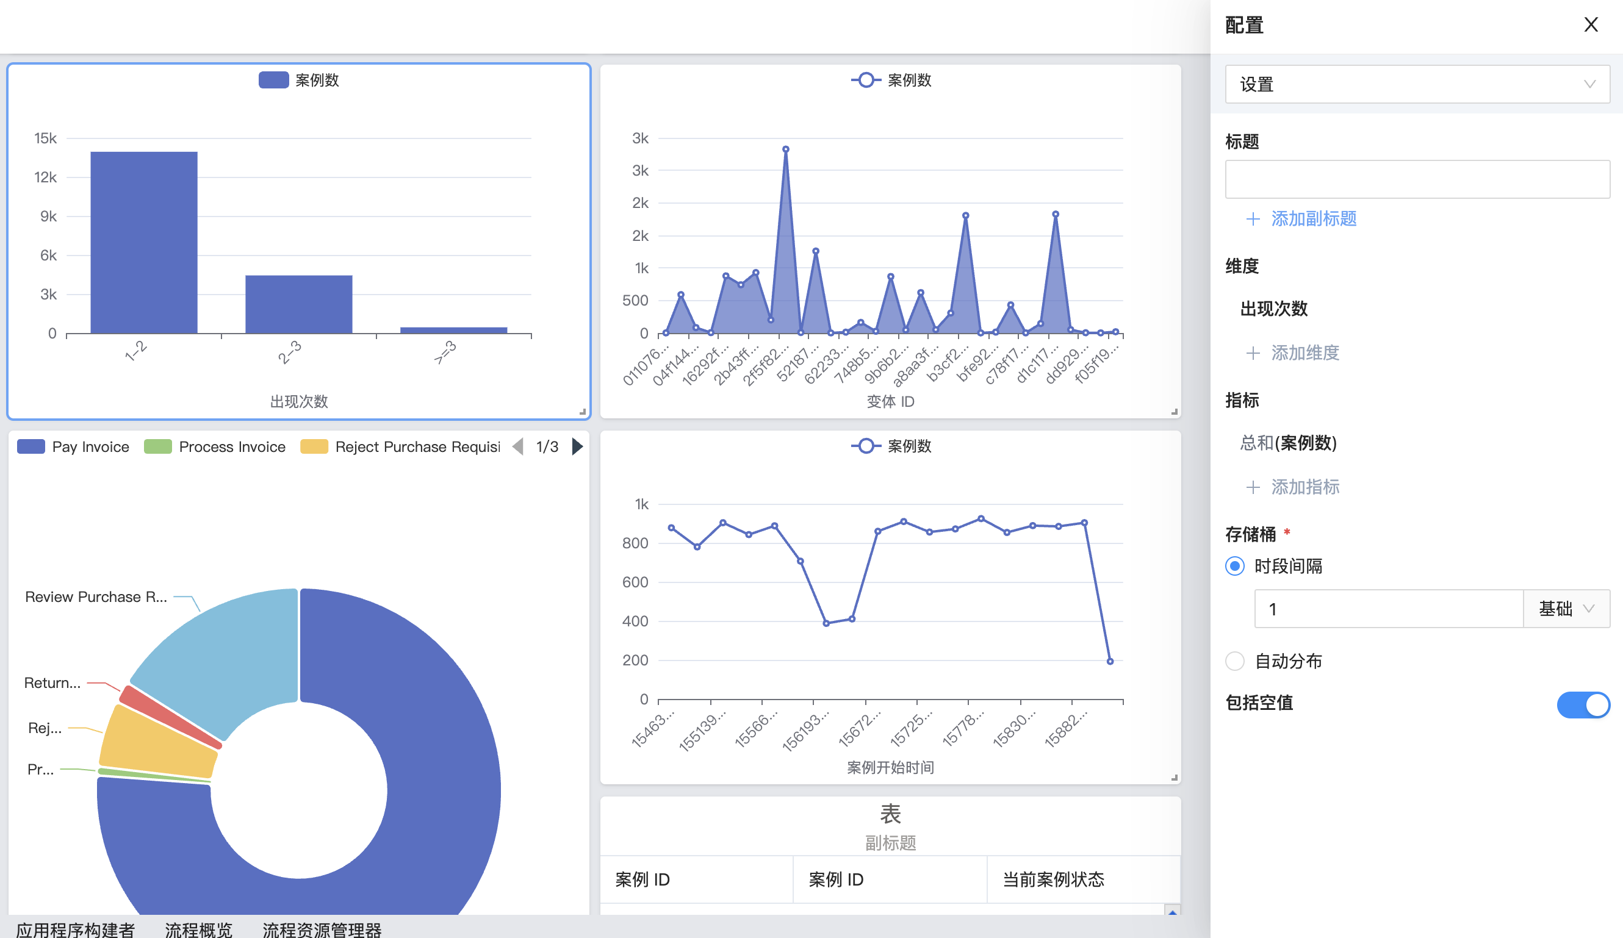Click plus icon beside 添加指标
The image size is (1623, 938).
[x=1252, y=487]
